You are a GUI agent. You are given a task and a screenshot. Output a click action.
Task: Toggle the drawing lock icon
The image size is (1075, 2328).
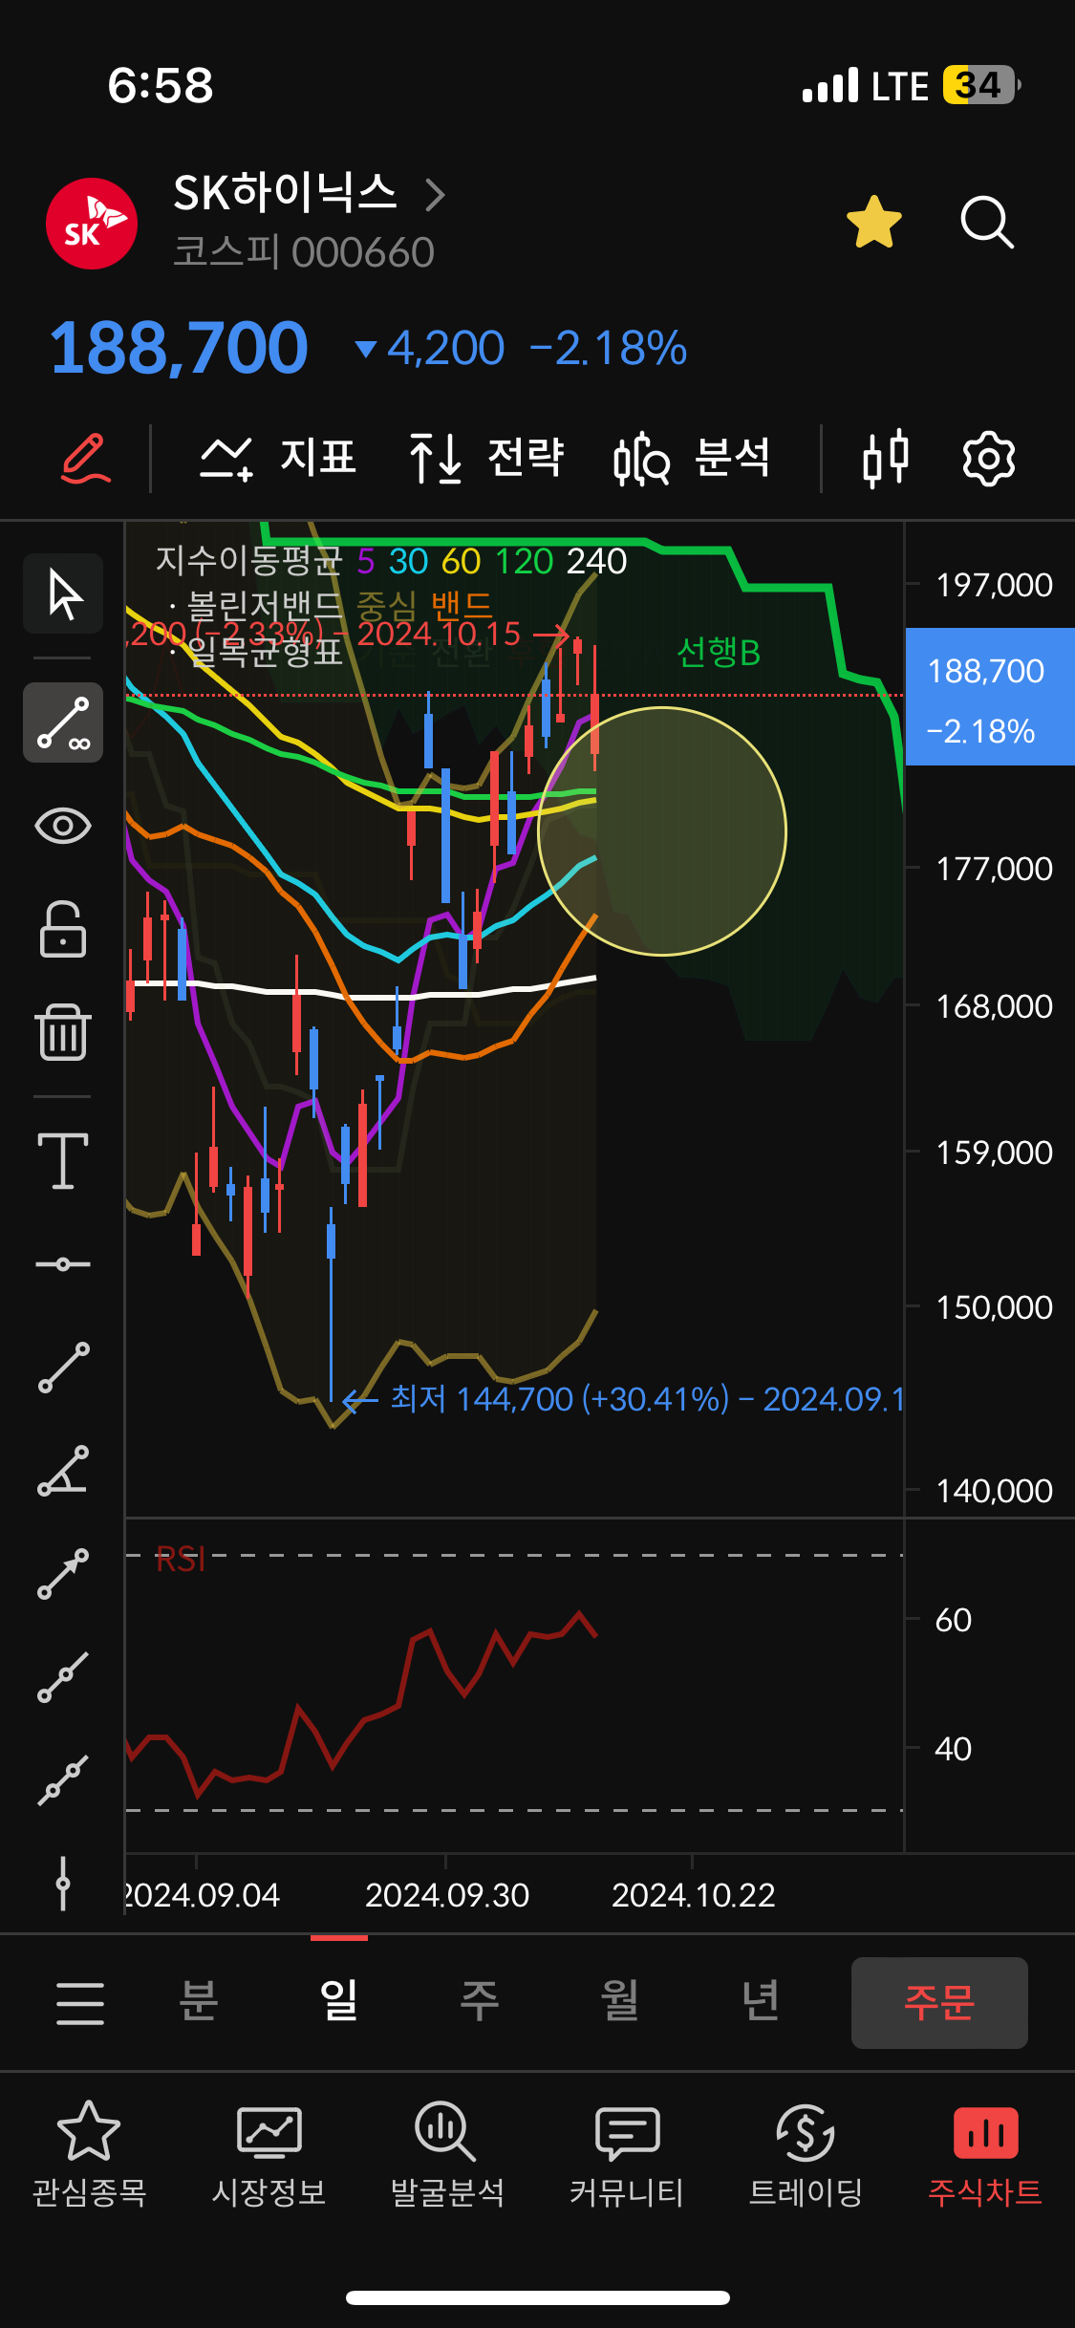(x=63, y=929)
